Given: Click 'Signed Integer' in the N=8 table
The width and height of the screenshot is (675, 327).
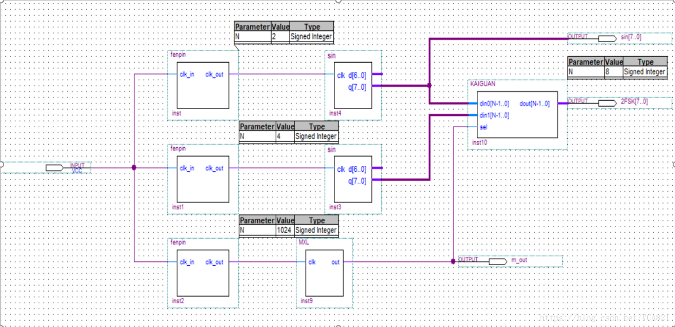Looking at the screenshot, I should click(x=645, y=72).
